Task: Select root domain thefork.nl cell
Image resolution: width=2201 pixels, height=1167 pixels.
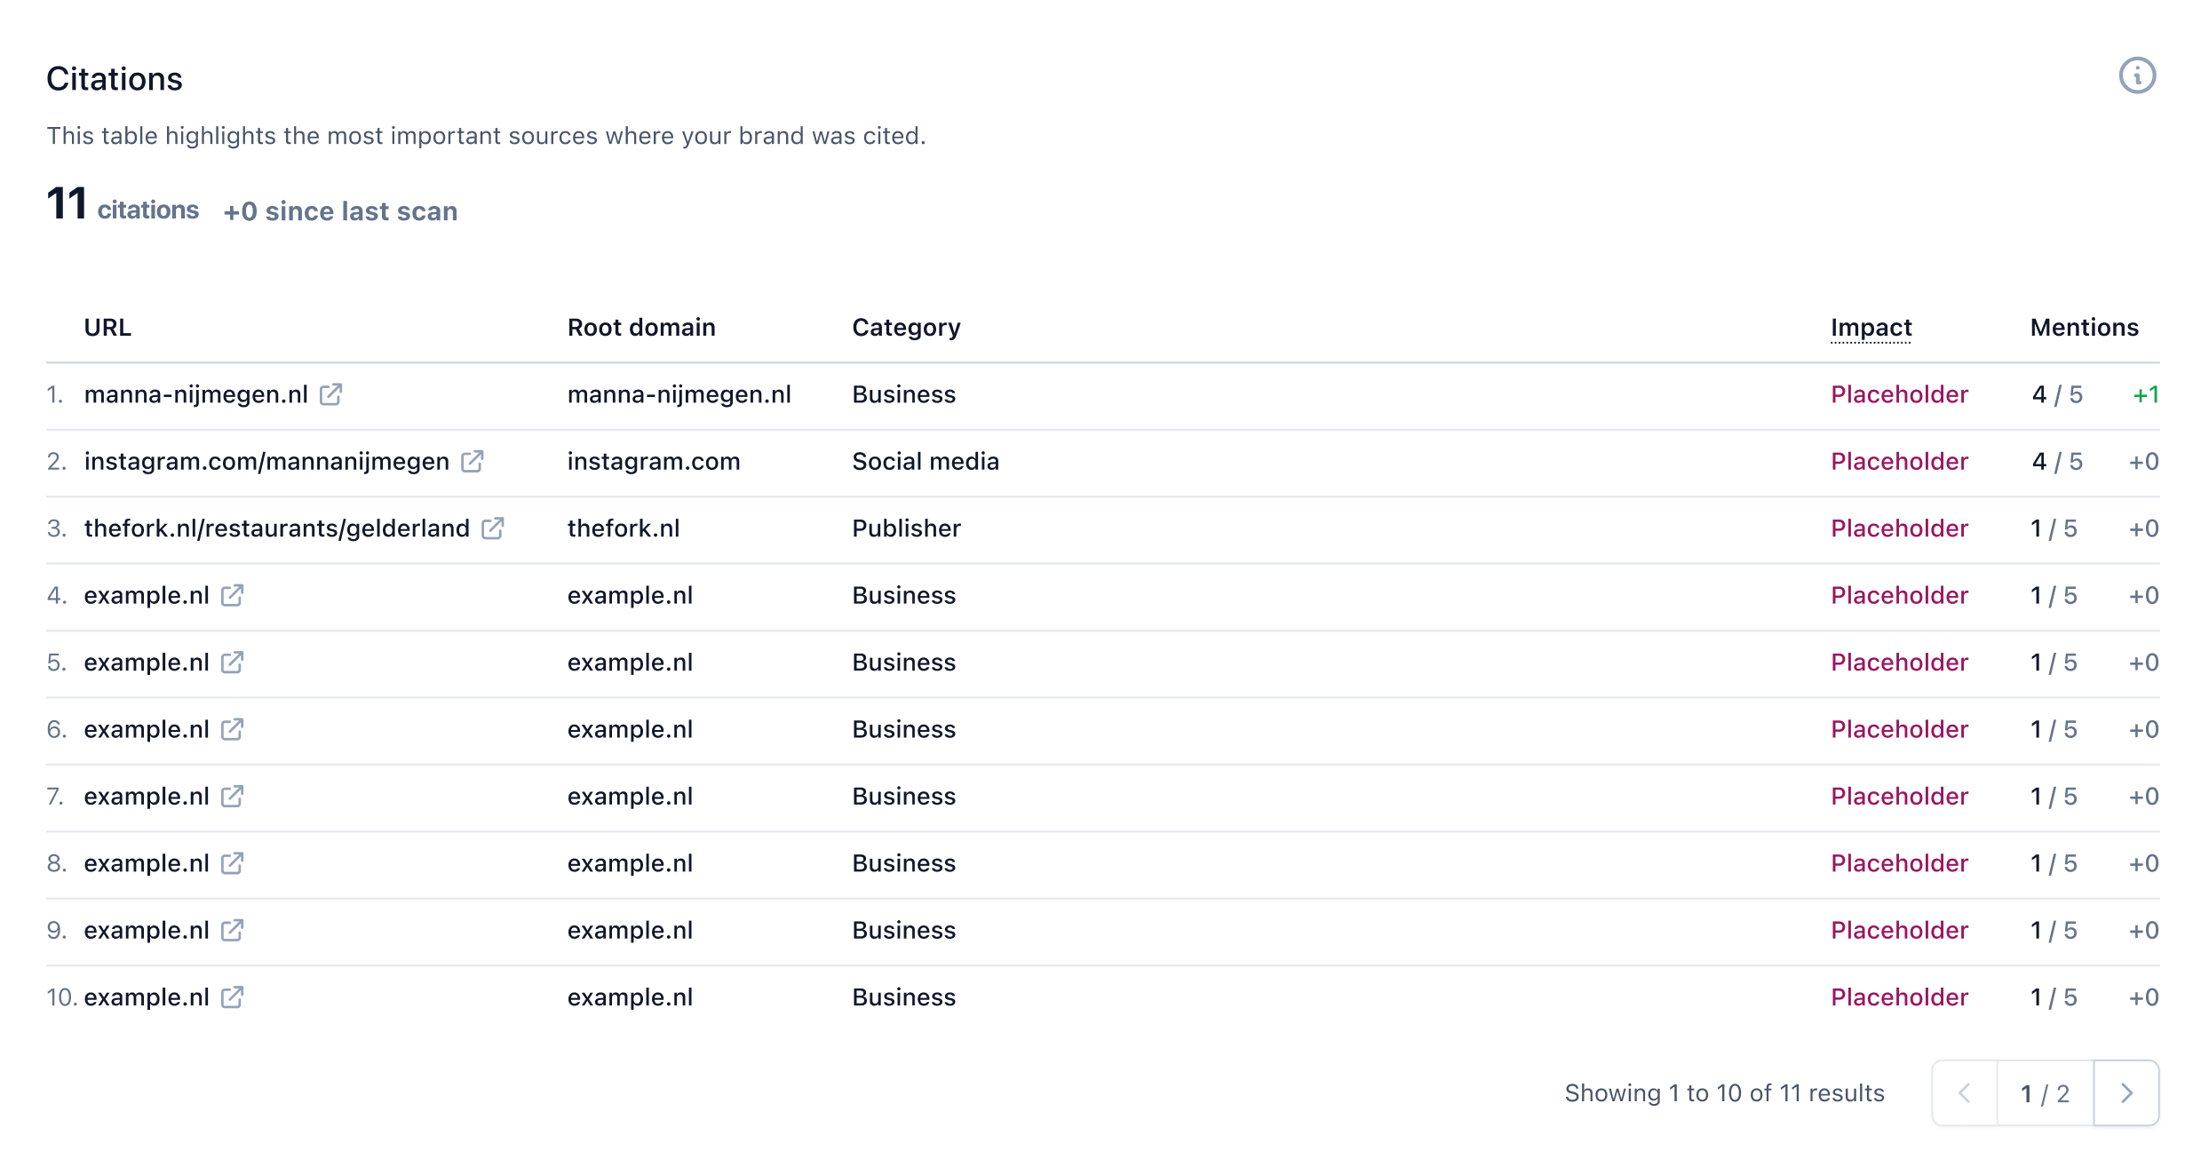Action: (624, 528)
